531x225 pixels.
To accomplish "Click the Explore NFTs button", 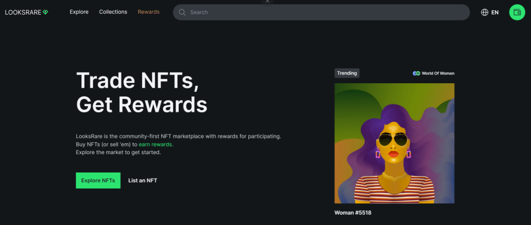I will 98,180.
